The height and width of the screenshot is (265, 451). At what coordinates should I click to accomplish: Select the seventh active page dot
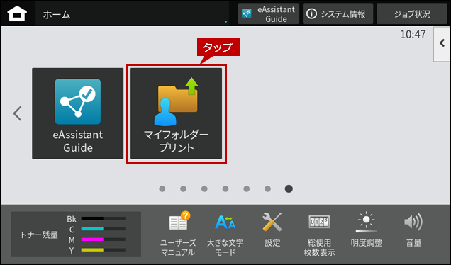pos(289,189)
